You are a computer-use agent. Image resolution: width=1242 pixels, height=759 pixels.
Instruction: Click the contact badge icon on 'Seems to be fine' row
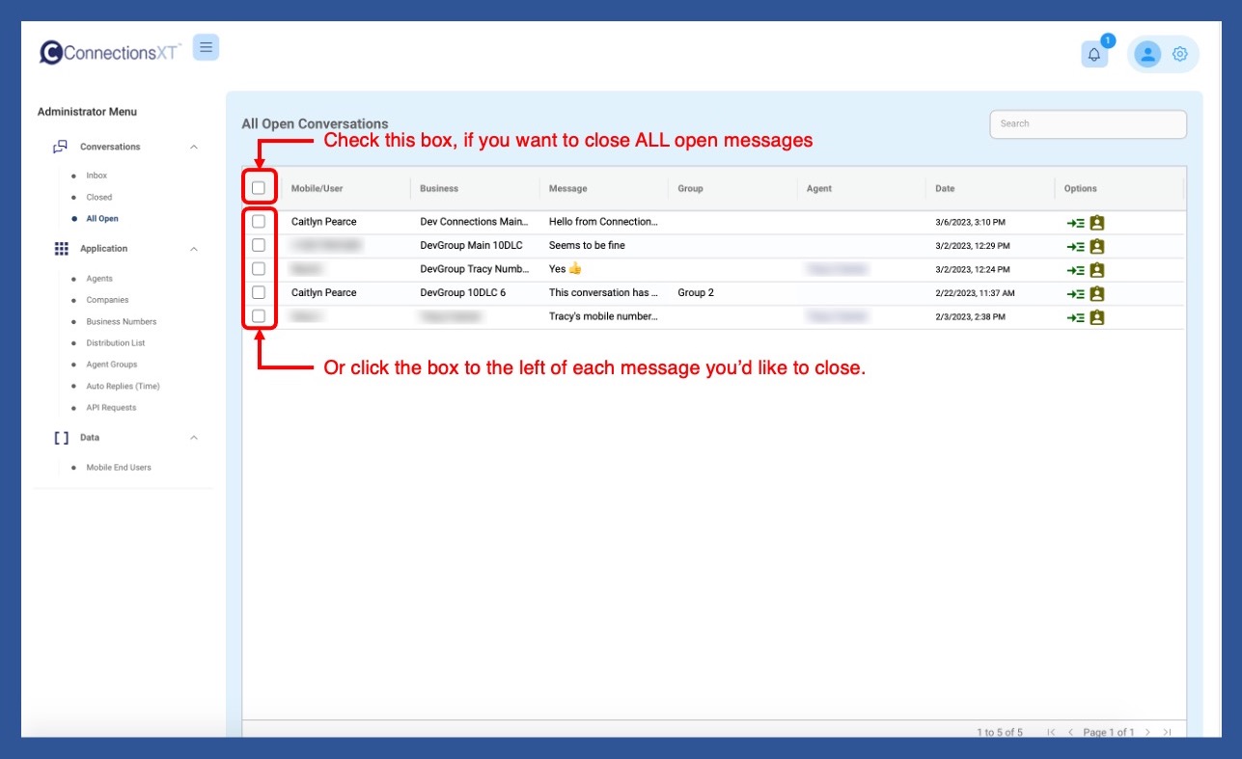click(1096, 247)
